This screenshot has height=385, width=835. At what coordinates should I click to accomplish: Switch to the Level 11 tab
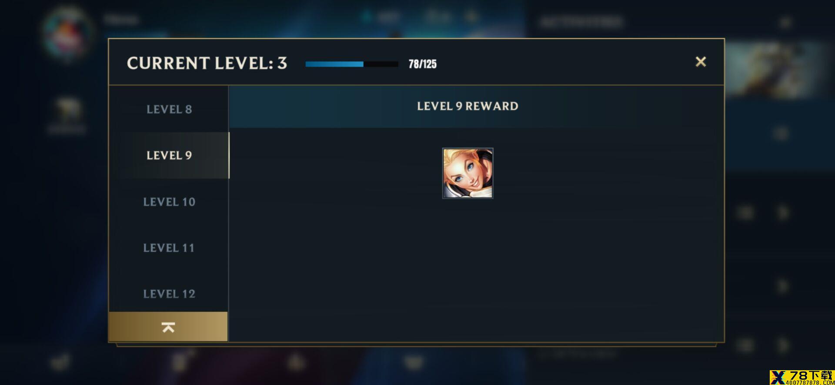coord(169,248)
